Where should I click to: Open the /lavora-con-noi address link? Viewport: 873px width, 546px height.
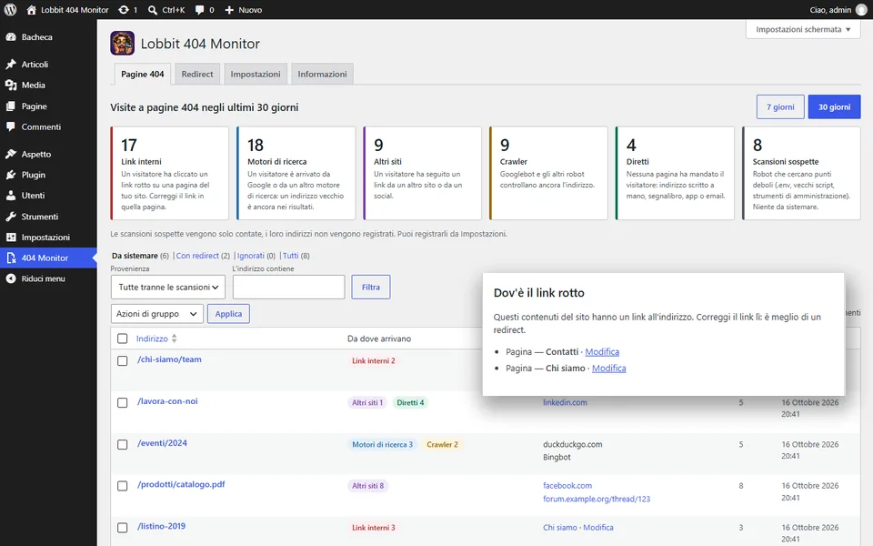click(167, 401)
